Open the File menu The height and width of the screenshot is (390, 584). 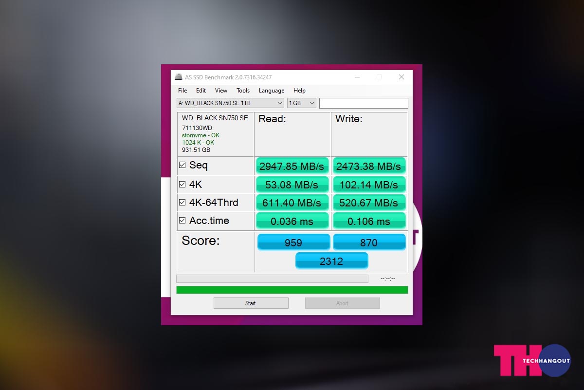click(x=182, y=91)
